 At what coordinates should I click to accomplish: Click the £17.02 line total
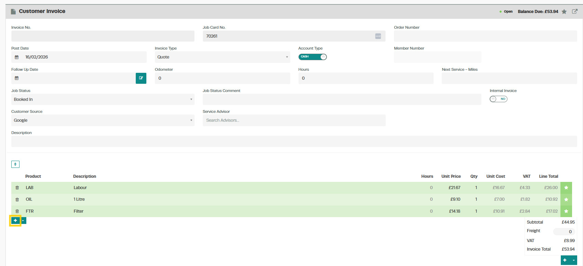tap(552, 211)
